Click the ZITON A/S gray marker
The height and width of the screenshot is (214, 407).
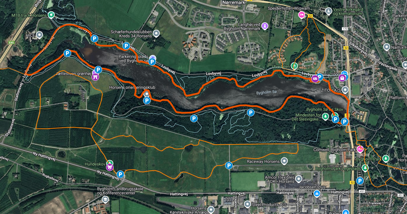click(x=345, y=90)
